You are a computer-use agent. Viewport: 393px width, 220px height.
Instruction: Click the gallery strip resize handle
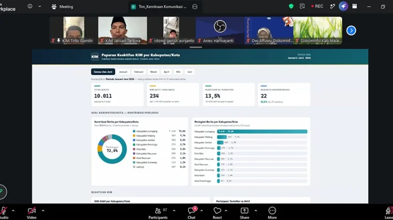pyautogui.click(x=196, y=47)
